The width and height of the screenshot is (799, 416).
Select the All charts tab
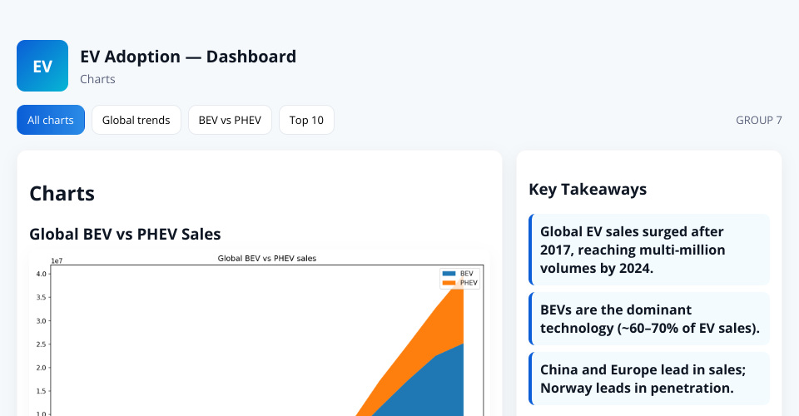coord(51,120)
